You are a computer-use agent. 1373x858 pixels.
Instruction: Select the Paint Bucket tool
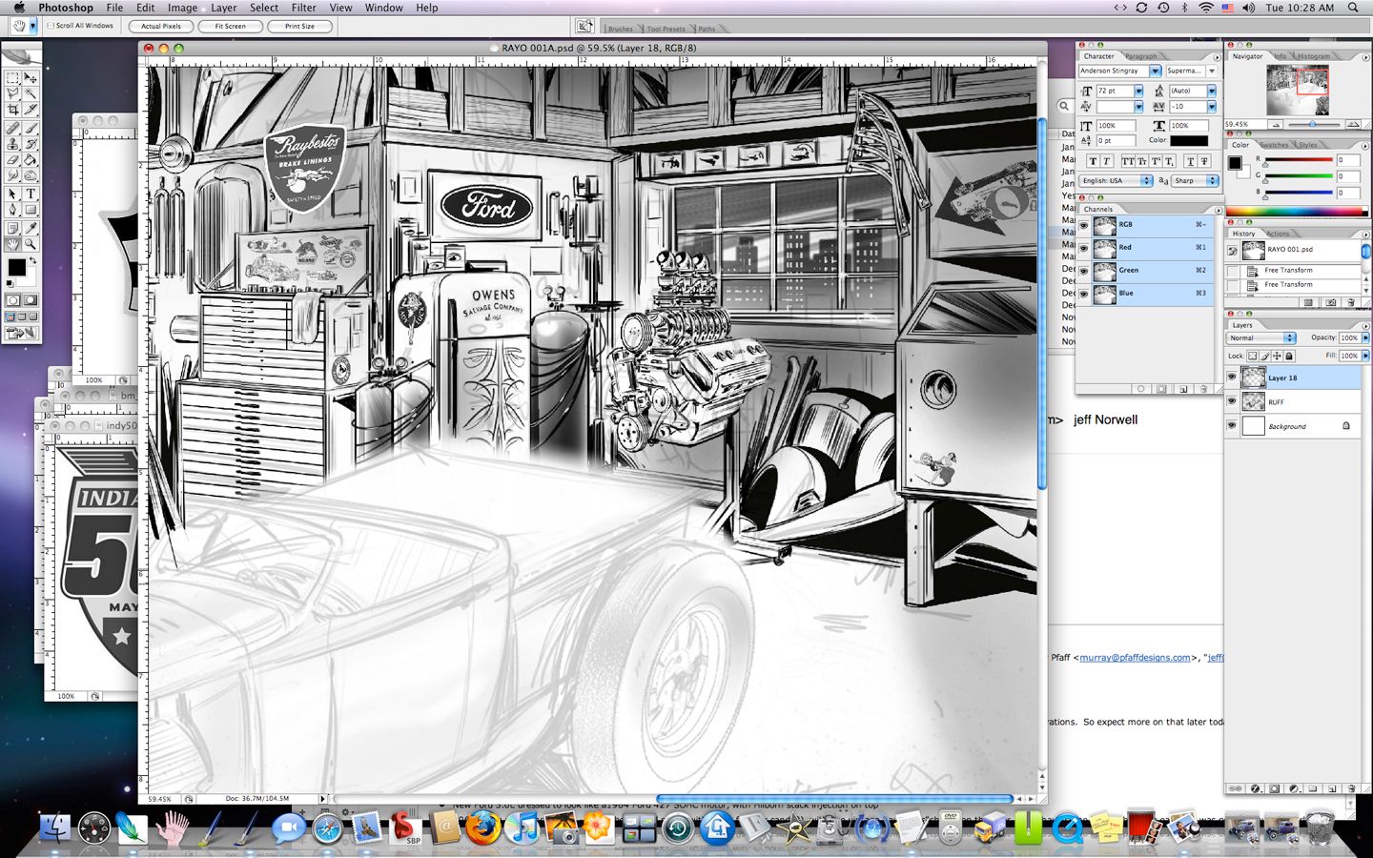[x=31, y=158]
